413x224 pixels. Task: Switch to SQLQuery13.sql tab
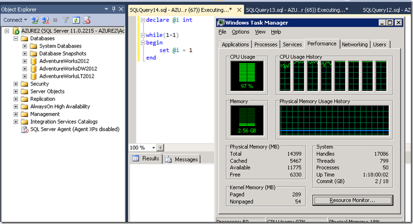tap(297, 10)
